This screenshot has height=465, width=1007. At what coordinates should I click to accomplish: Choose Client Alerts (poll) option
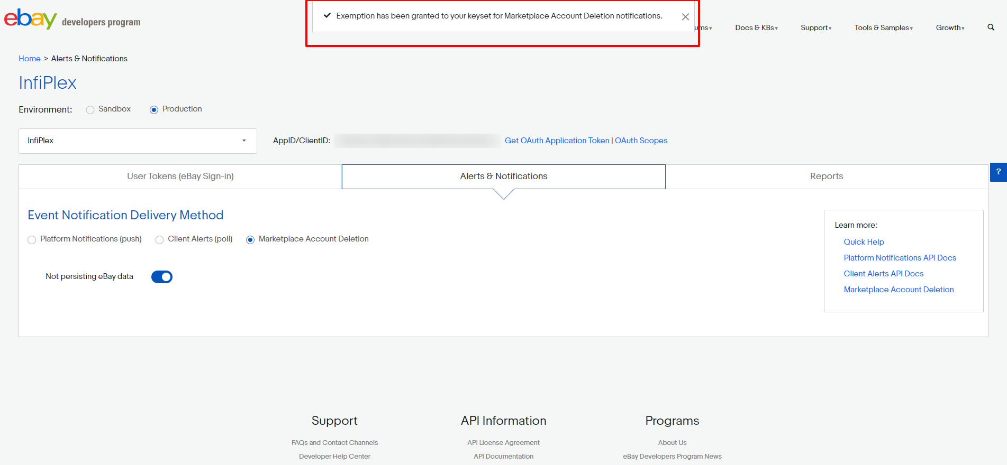159,240
